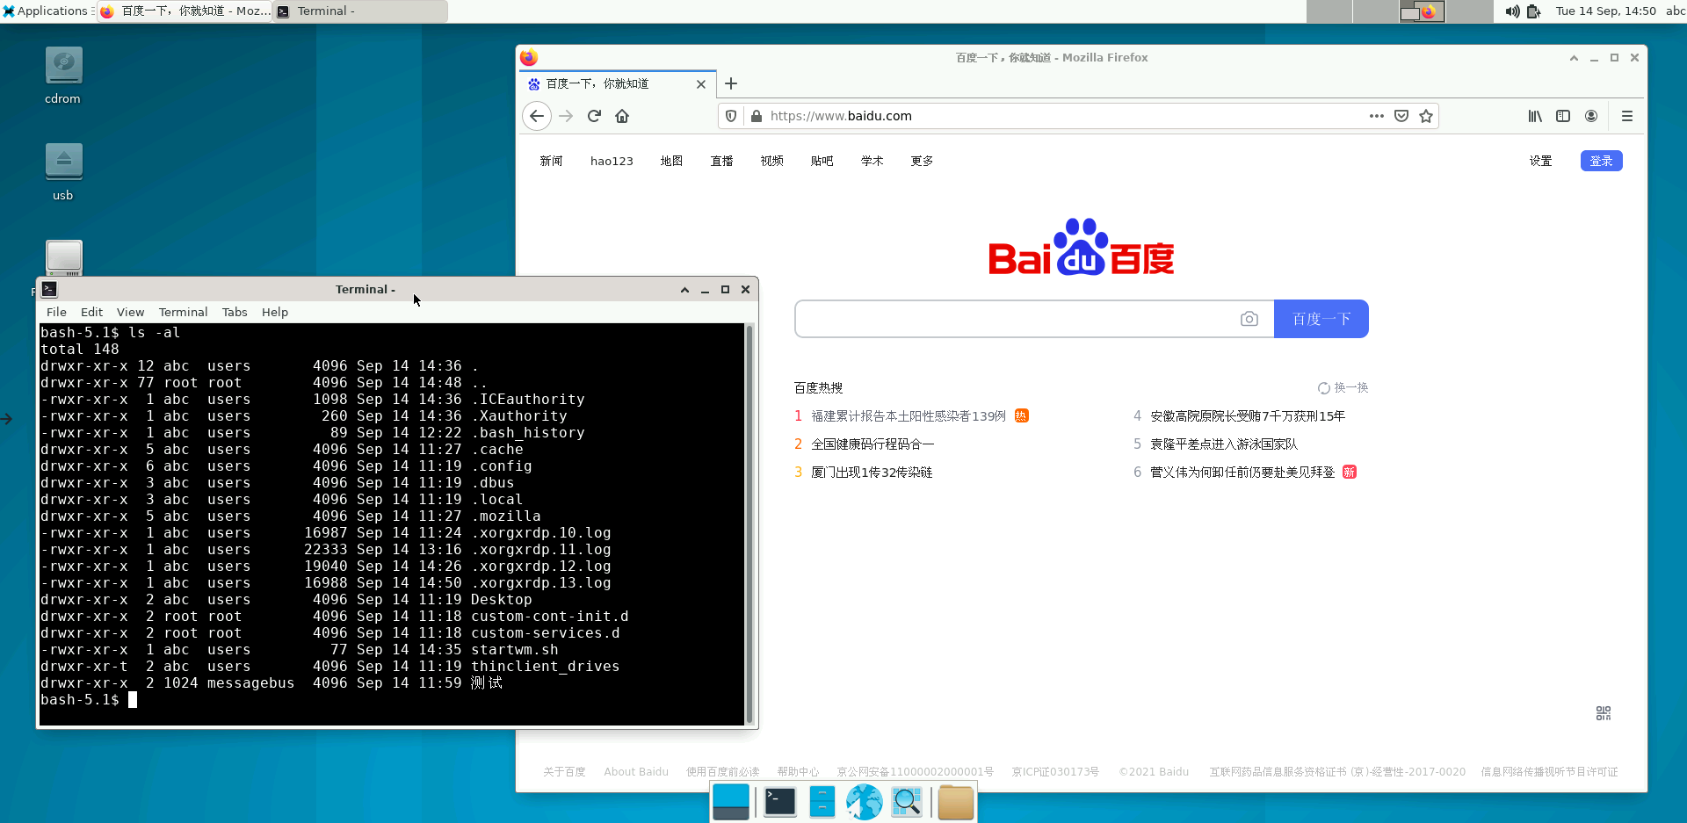Bookmark this page via the star icon

pos(1426,115)
